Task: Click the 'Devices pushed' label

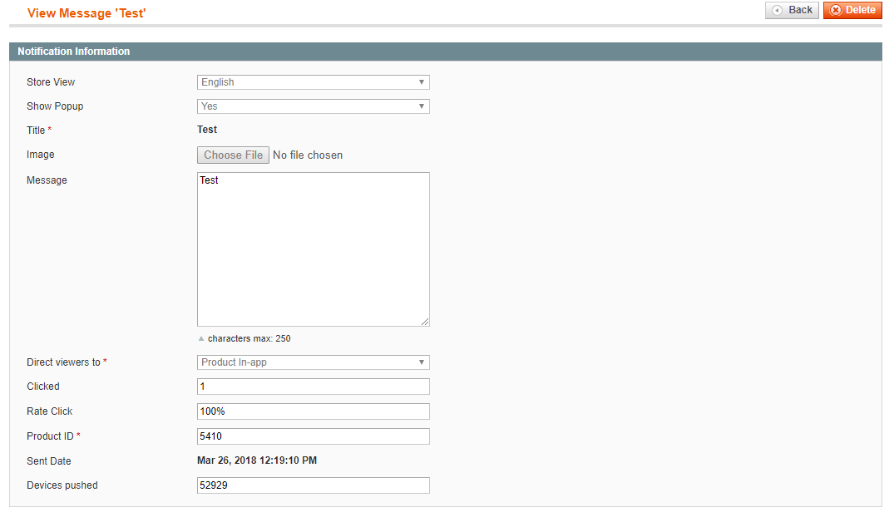Action: pyautogui.click(x=62, y=485)
